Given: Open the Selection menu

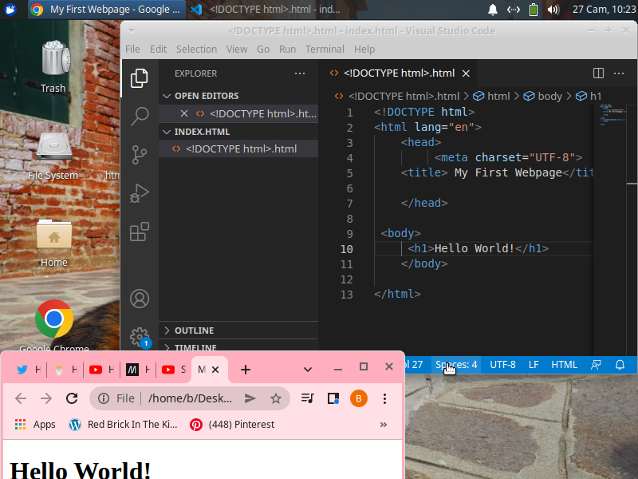Looking at the screenshot, I should pyautogui.click(x=196, y=49).
